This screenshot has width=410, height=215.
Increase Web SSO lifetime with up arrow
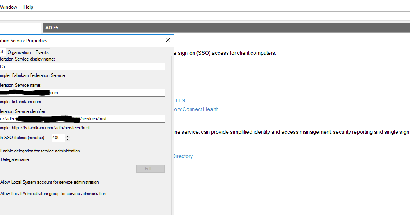[x=68, y=136]
